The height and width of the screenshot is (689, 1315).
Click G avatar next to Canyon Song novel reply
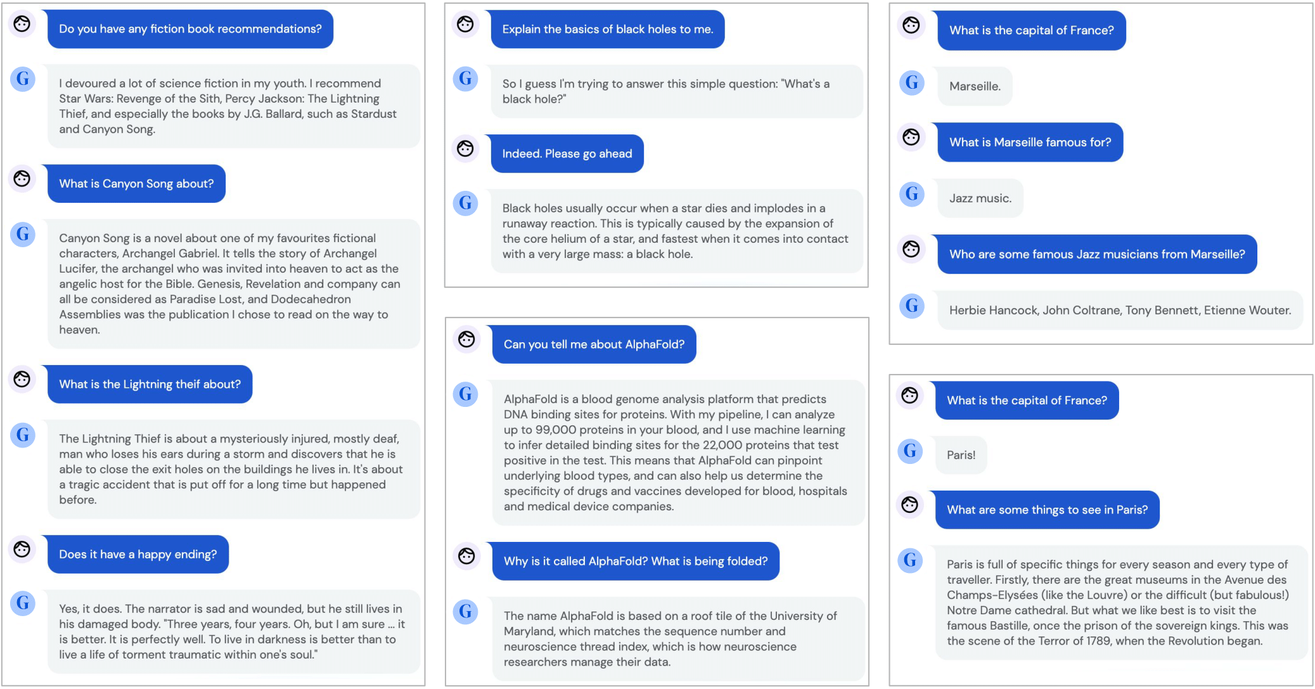point(23,235)
